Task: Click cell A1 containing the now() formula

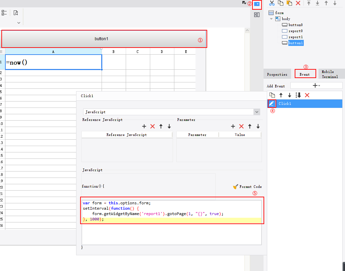Action: pyautogui.click(x=53, y=62)
